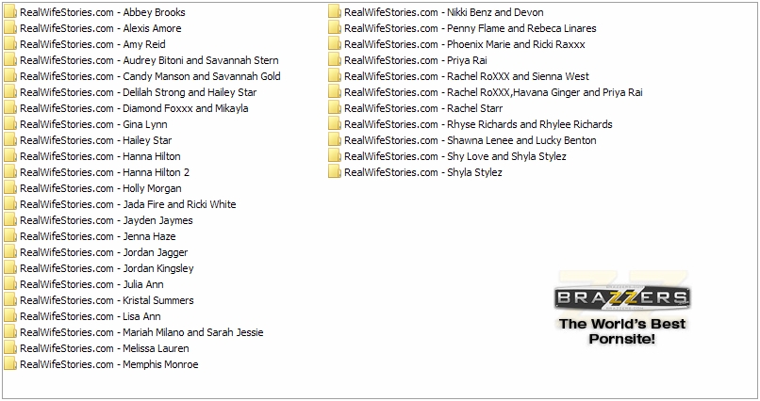Select the folder icon beside Jayden Jaymes
The image size is (760, 401).
click(10, 220)
